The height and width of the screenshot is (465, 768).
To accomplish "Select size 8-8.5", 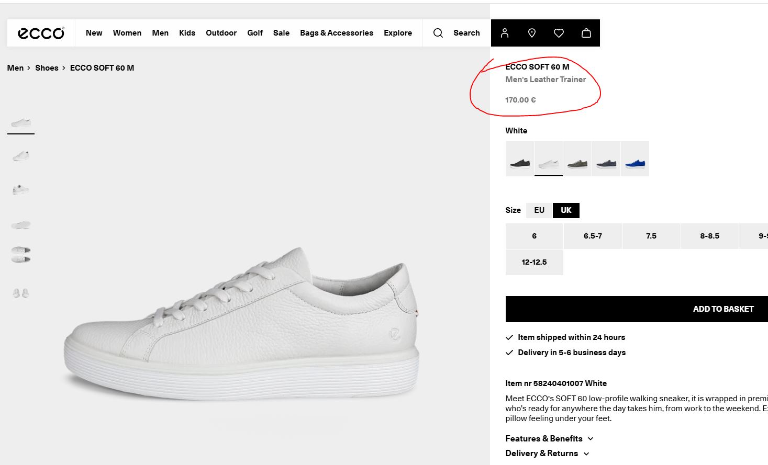I will pos(710,236).
